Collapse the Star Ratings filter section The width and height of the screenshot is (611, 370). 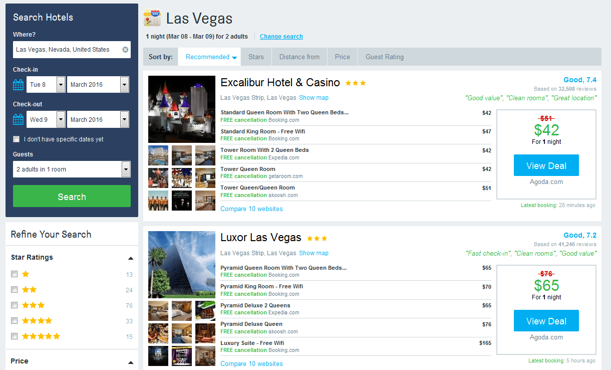coord(131,258)
